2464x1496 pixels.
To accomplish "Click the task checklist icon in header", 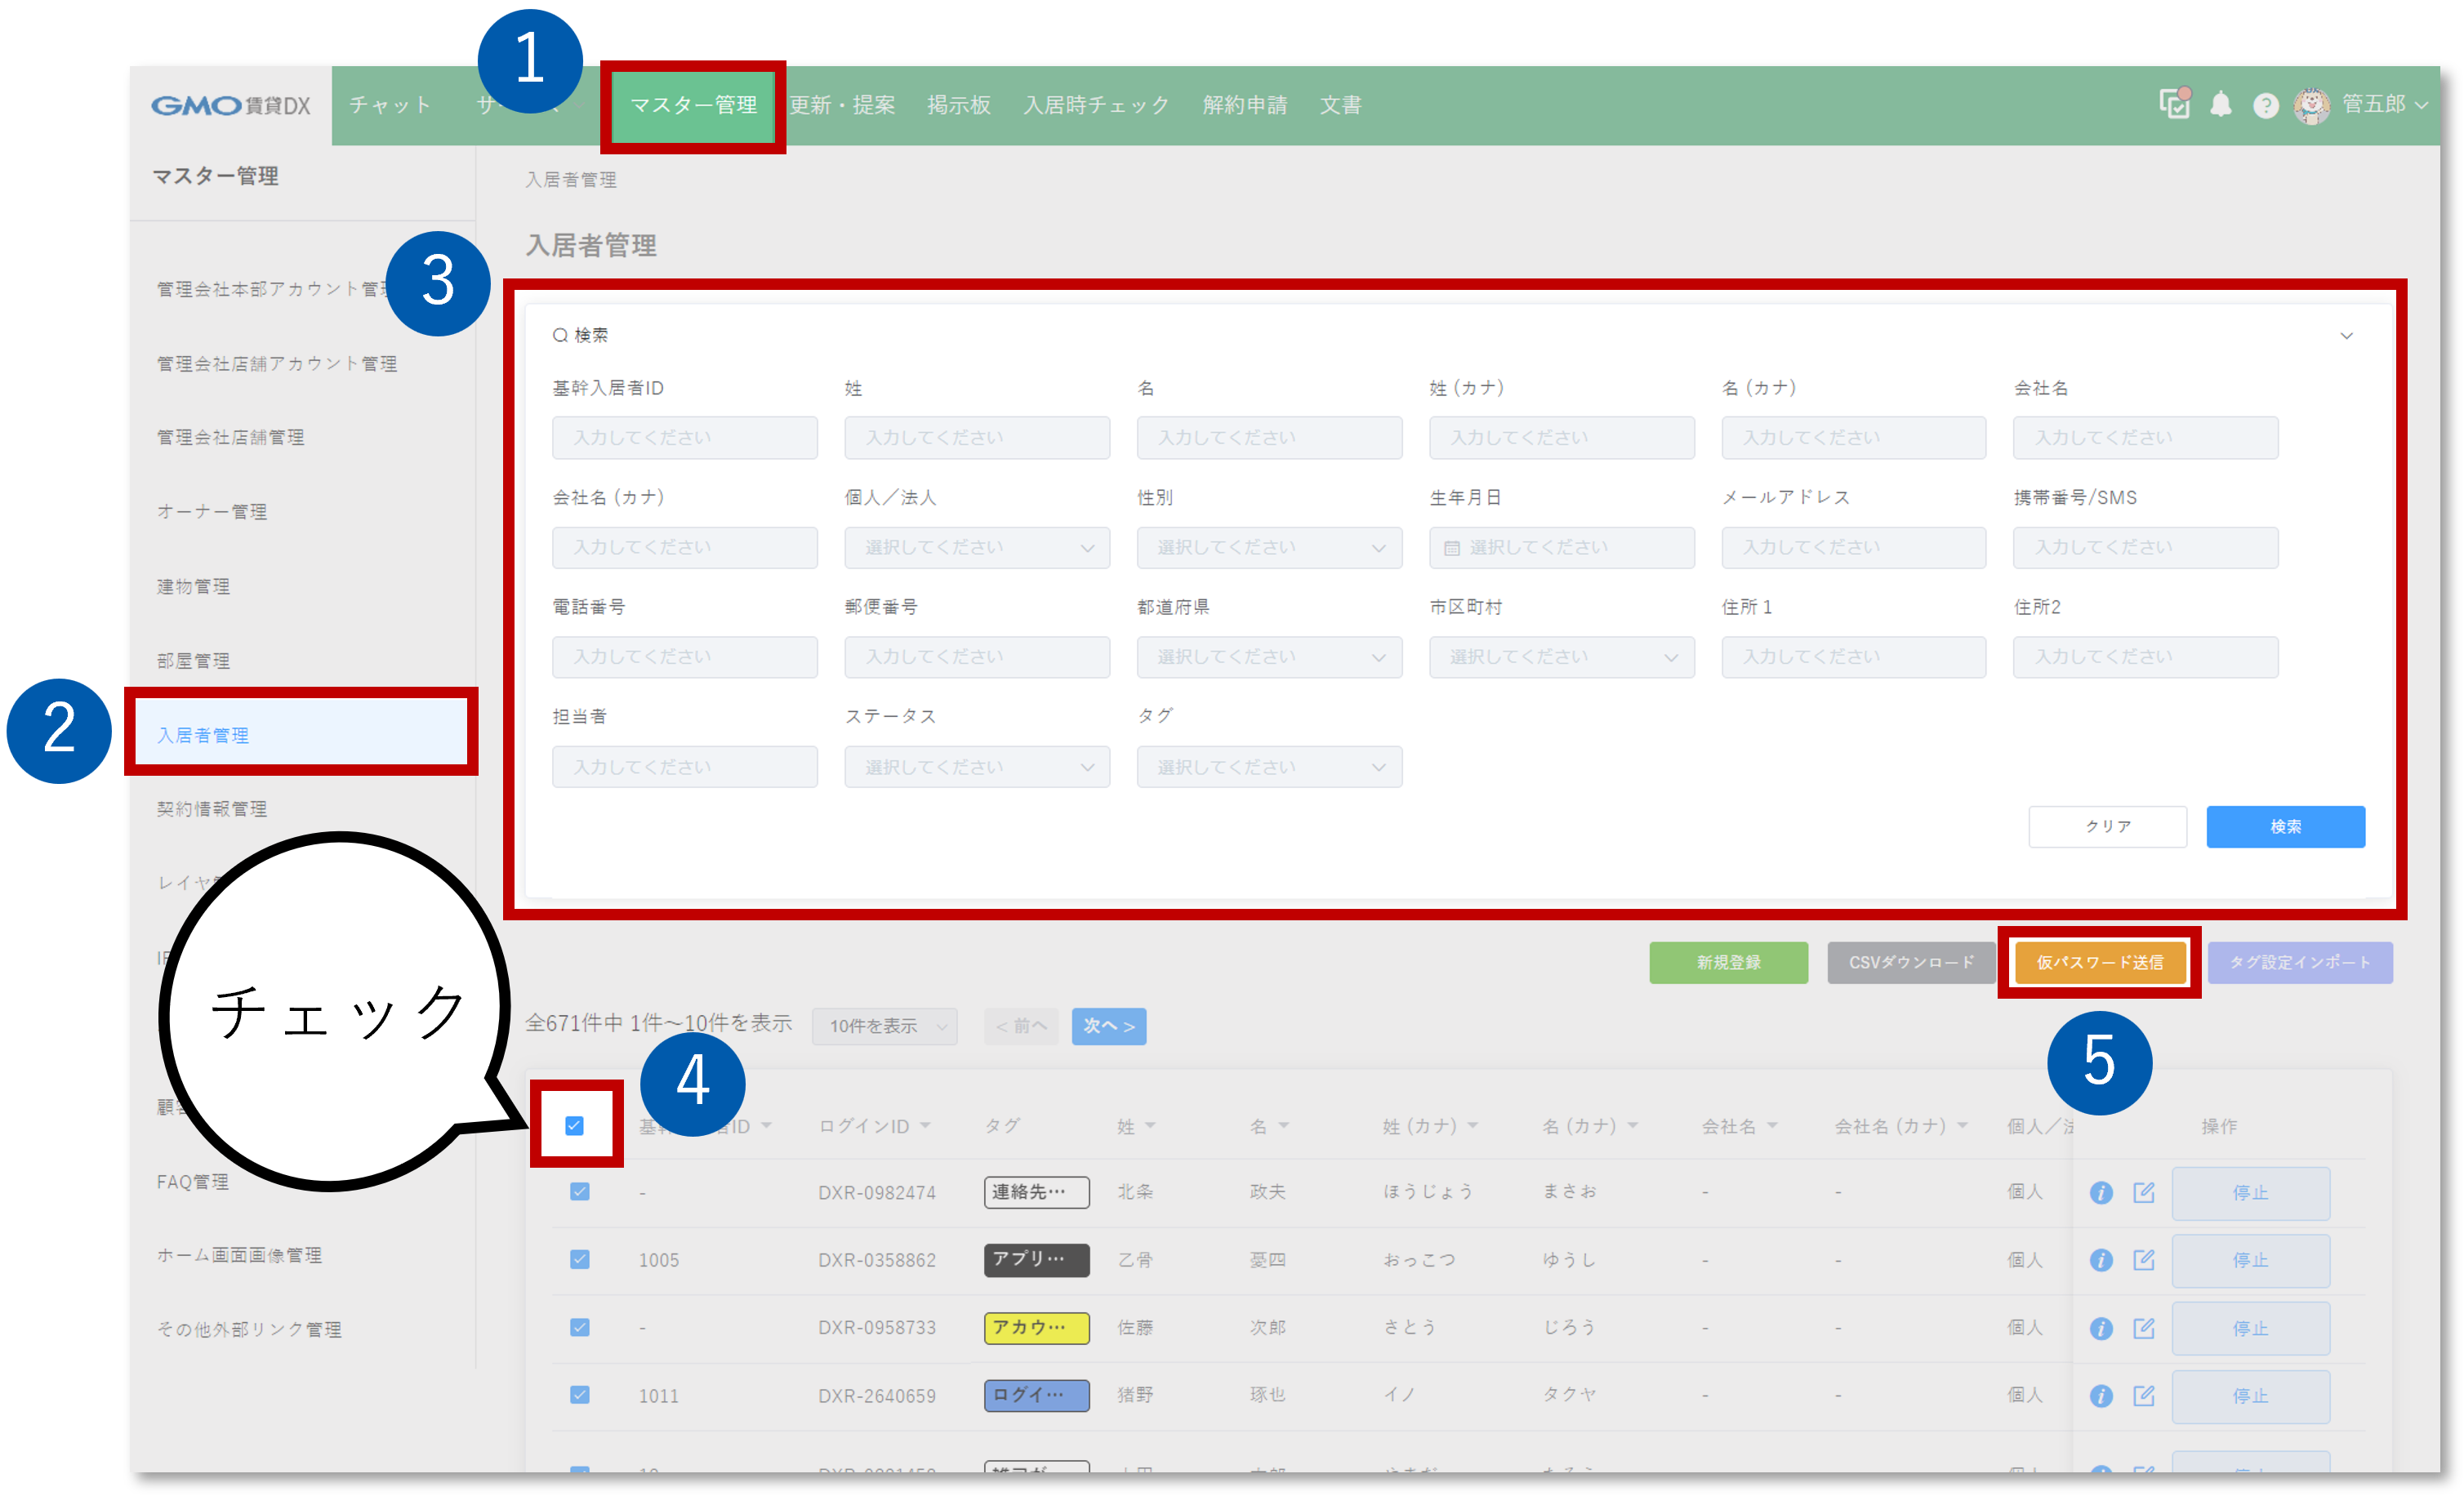I will (2174, 104).
